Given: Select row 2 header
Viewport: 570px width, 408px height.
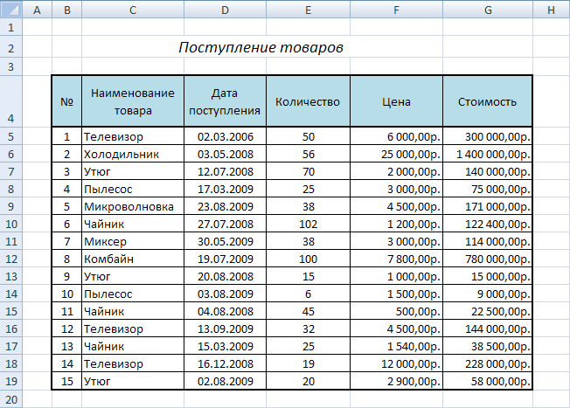Looking at the screenshot, I should 10,46.
